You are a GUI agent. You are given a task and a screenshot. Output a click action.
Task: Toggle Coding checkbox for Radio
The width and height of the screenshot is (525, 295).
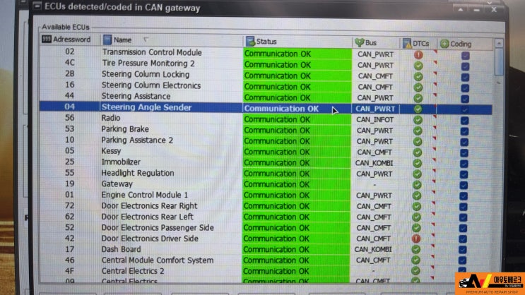[464, 121]
